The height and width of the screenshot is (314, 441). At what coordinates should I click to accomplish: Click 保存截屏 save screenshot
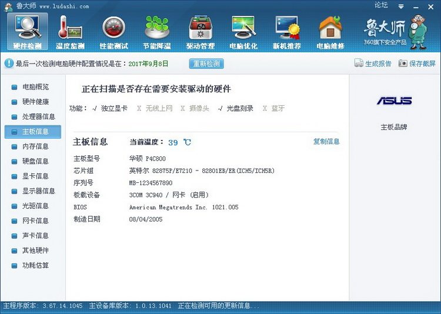pyautogui.click(x=417, y=64)
